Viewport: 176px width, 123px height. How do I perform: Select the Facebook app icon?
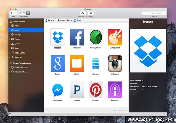click(x=77, y=37)
